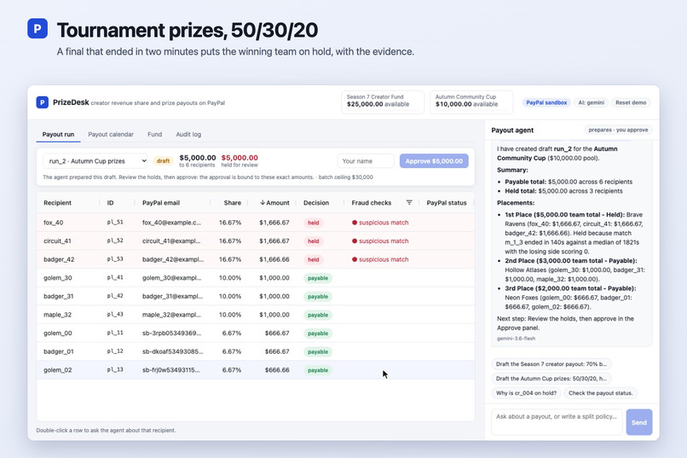
Task: Open the Payout calendar tab
Action: tap(111, 134)
